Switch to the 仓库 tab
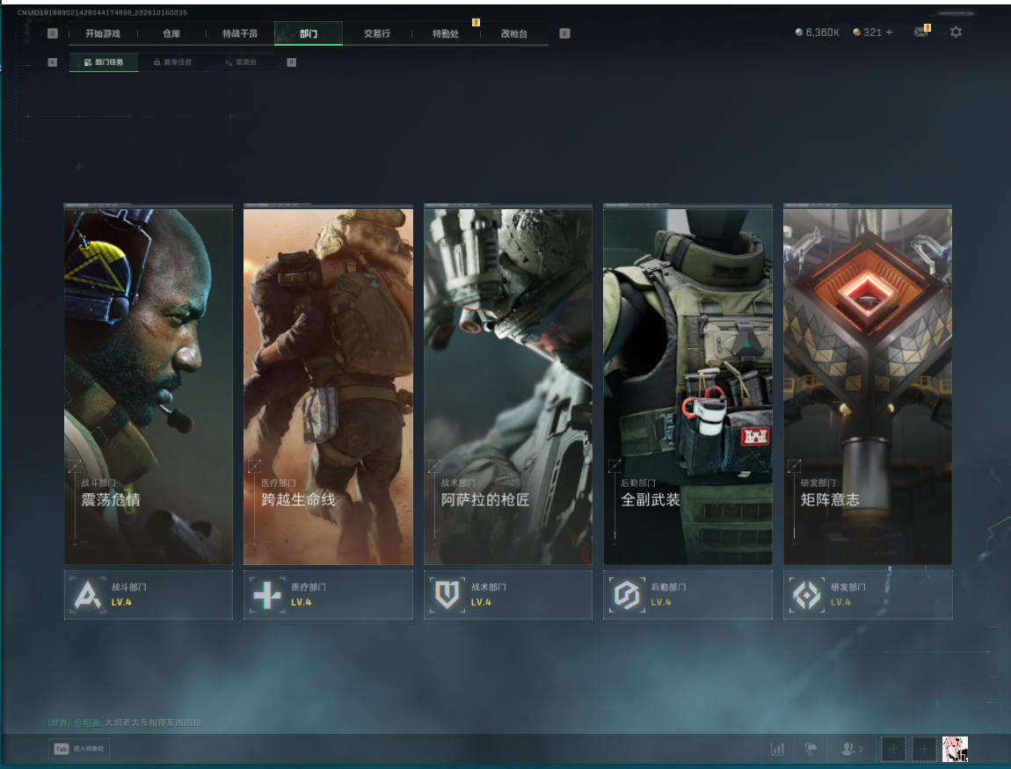Screen dimensions: 1011x769 click(171, 33)
